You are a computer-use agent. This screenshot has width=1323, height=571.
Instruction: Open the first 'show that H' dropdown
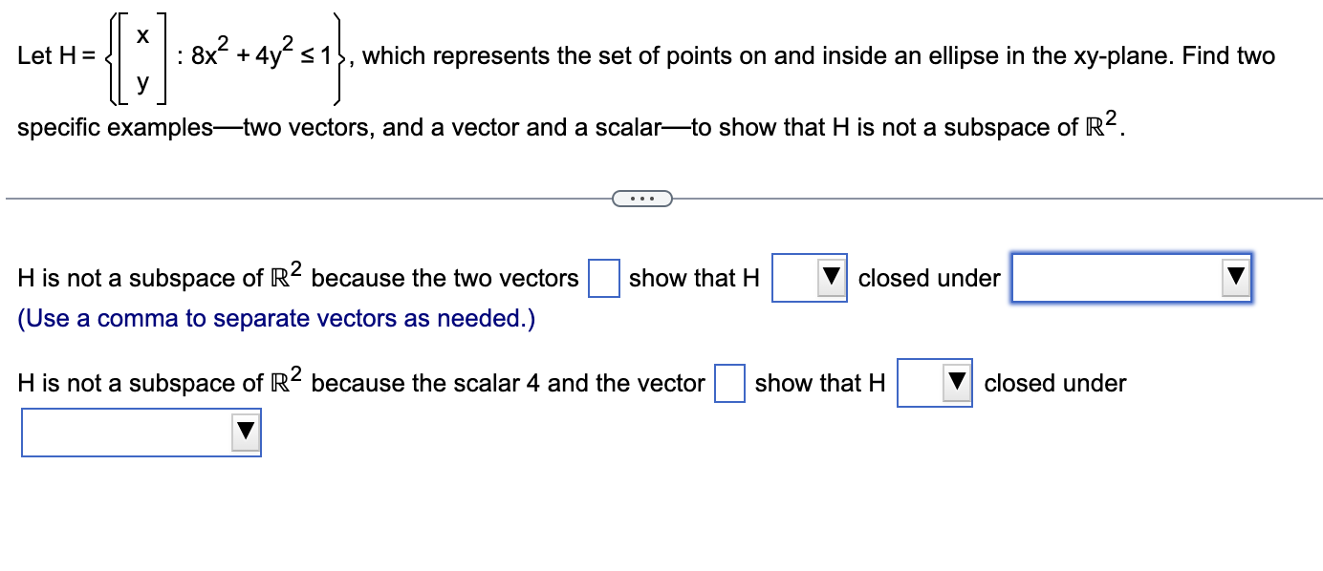pos(810,277)
